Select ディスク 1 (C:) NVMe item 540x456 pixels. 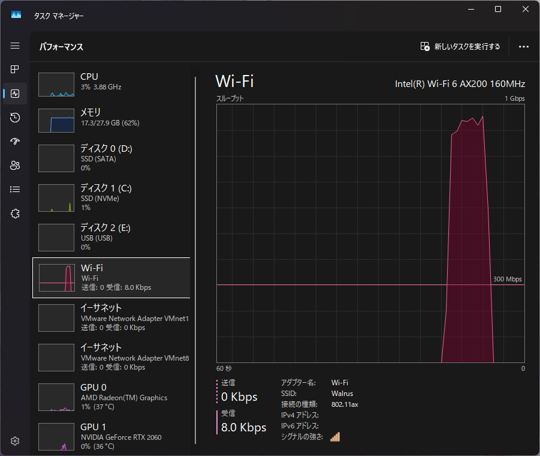111,198
